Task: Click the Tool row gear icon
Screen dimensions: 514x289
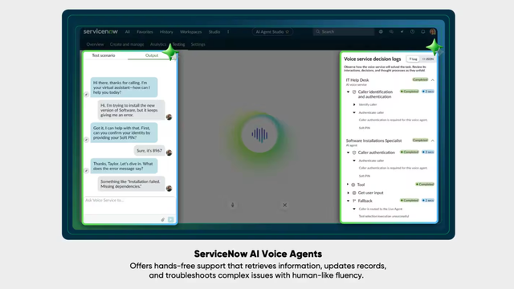Action: click(353, 185)
